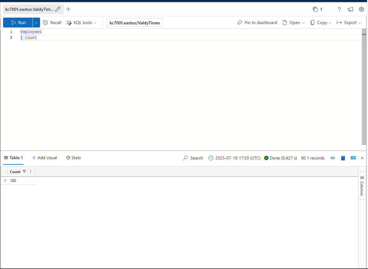Open the Stats tab
The height and width of the screenshot is (269, 368).
pos(73,158)
